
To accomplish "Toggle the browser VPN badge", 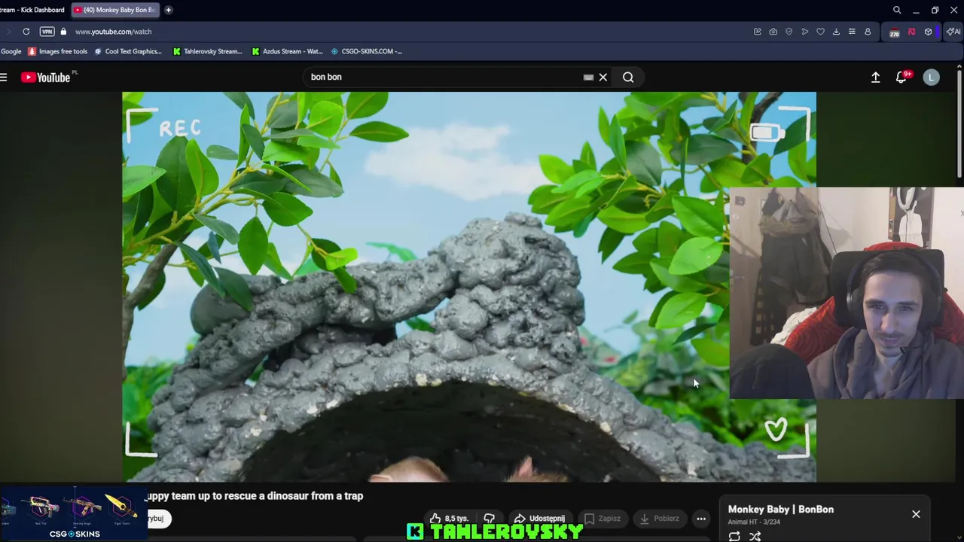I will point(47,32).
